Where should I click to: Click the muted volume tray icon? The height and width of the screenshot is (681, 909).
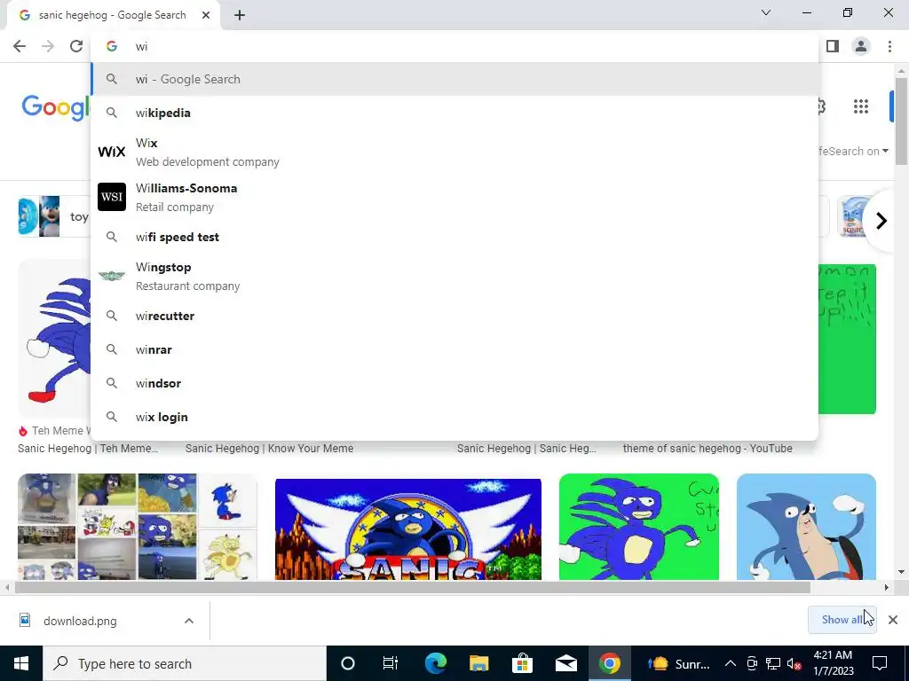794,663
